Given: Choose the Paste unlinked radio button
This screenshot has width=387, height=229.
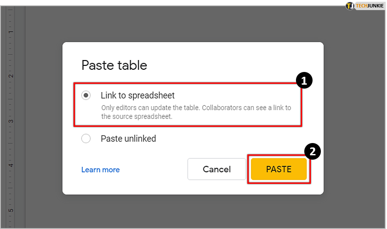Looking at the screenshot, I should coord(86,139).
